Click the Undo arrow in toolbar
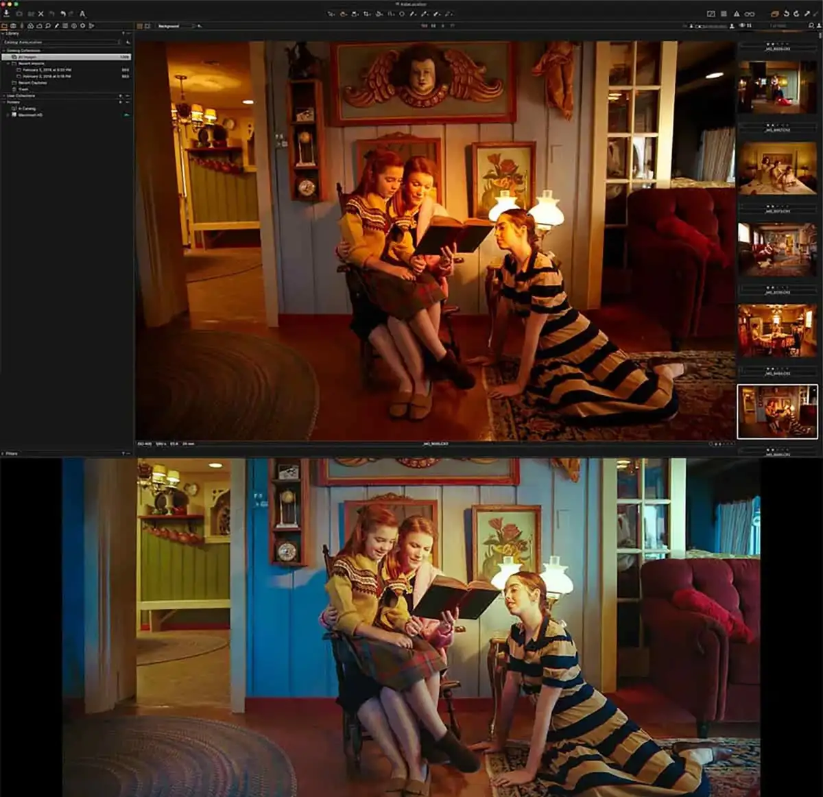Screen dimensions: 823x797 coord(63,14)
